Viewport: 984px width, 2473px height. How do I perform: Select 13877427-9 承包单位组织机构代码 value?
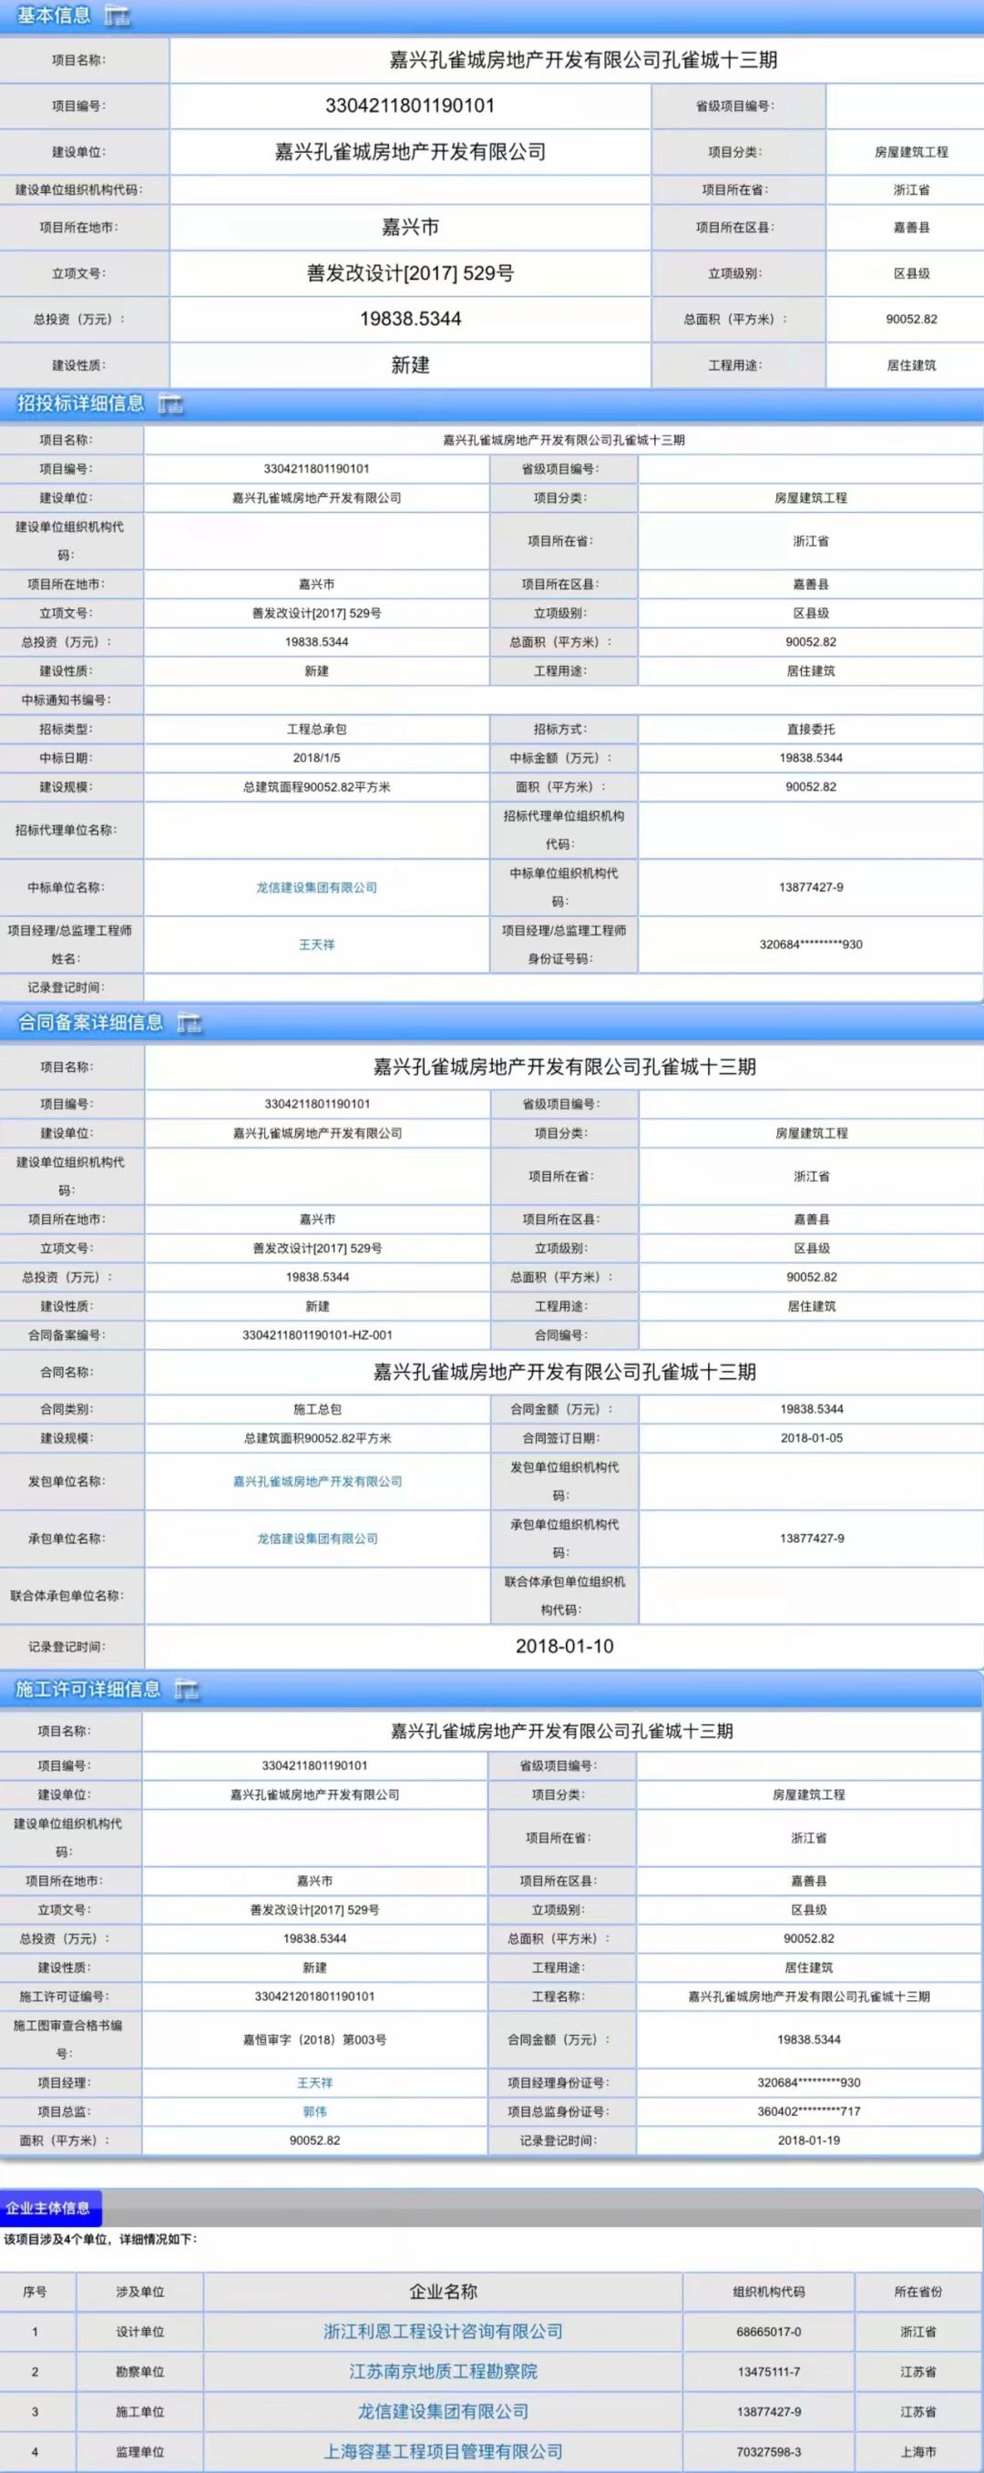pos(812,1538)
